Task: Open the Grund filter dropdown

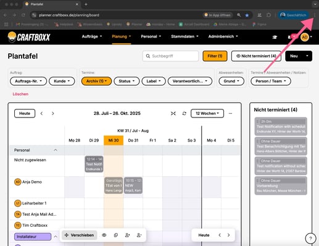Action: click(231, 81)
